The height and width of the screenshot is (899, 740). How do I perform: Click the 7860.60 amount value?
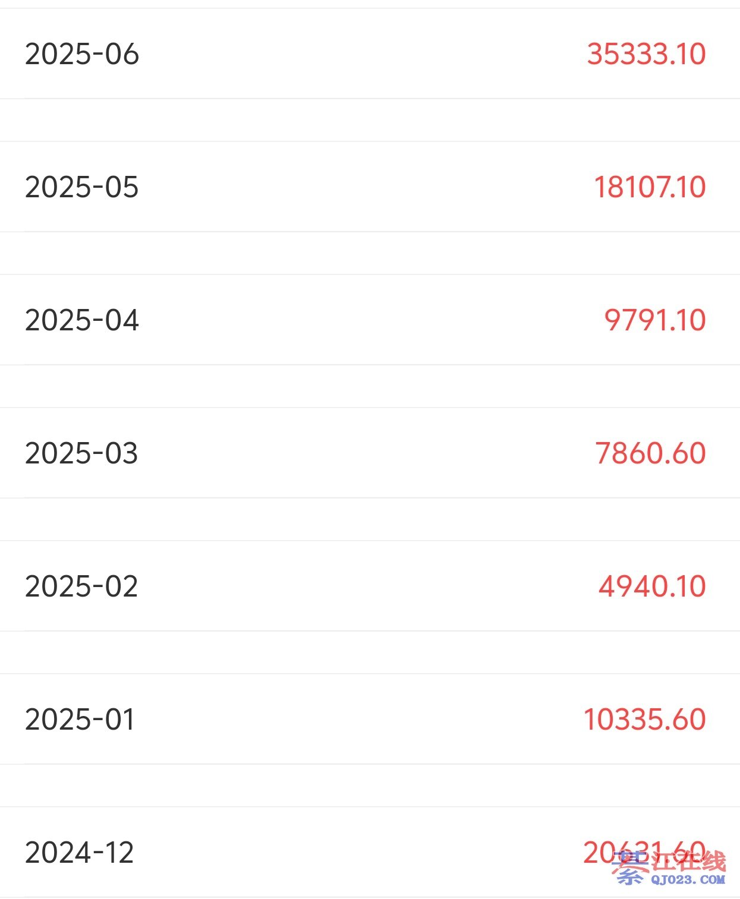tap(650, 453)
